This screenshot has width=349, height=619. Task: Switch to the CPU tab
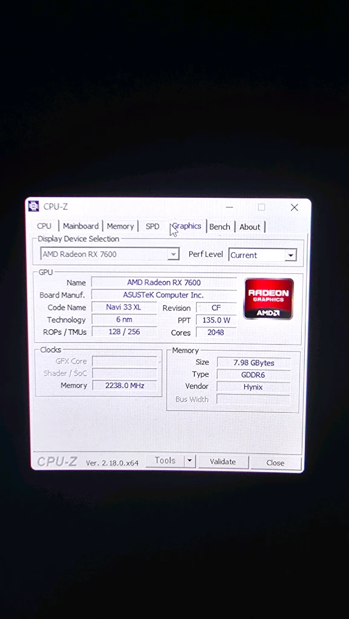(44, 226)
